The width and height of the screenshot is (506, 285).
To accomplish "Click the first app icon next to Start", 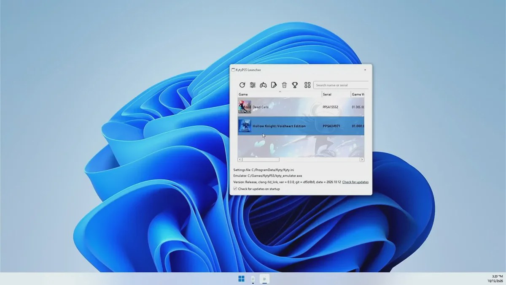I will pos(253,279).
